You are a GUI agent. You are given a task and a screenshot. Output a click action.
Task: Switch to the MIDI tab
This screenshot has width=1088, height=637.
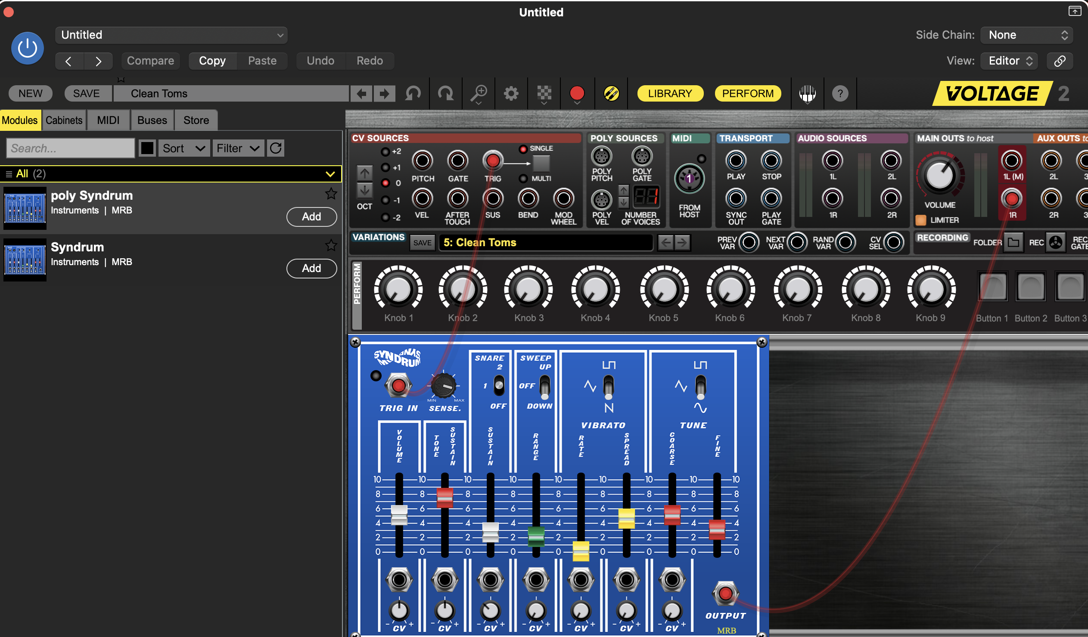[x=109, y=120]
